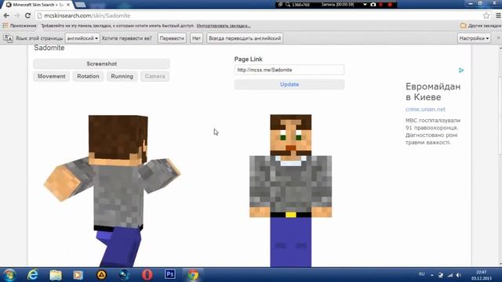Open the media player taskbar icon
The height and width of the screenshot is (282, 502).
point(78,275)
